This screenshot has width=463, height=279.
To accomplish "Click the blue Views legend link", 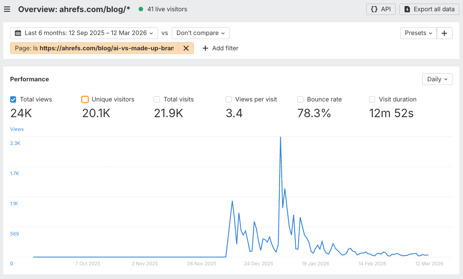I will 17,129.
